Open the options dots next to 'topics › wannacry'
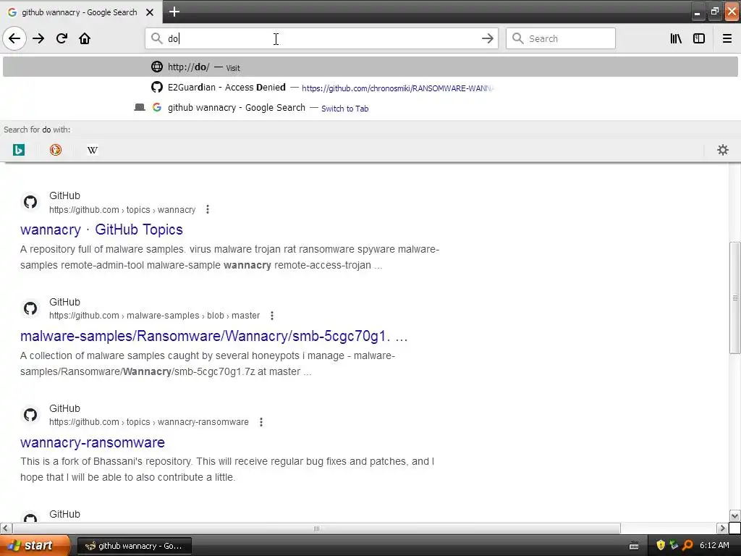Screen dimensions: 741x556 (208, 209)
